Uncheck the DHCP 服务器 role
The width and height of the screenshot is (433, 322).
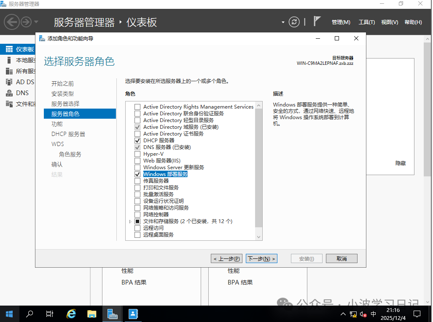pos(137,140)
